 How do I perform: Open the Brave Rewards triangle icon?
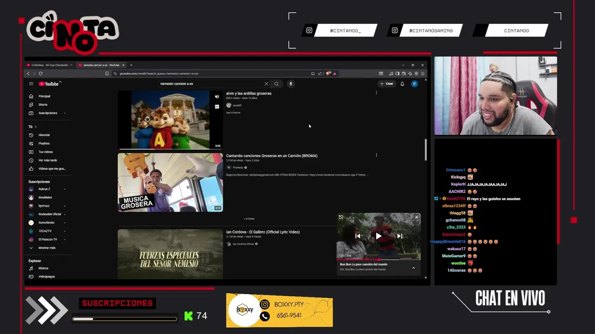(x=334, y=73)
